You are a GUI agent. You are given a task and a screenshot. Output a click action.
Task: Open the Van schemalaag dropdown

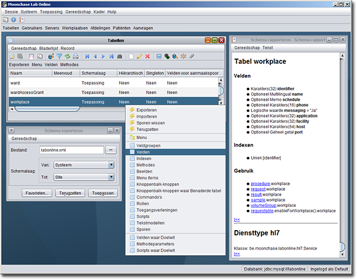[111, 165]
